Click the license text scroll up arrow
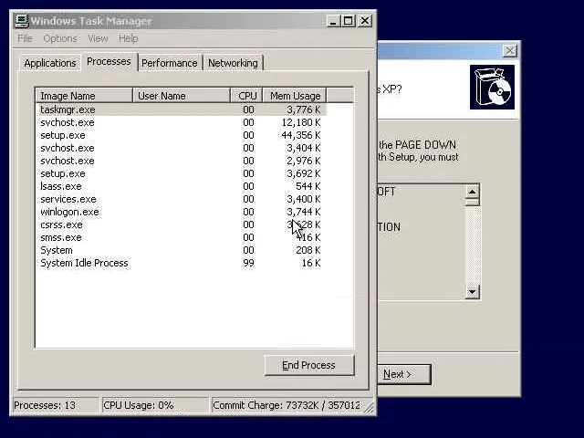This screenshot has height=438, width=584. (x=473, y=192)
